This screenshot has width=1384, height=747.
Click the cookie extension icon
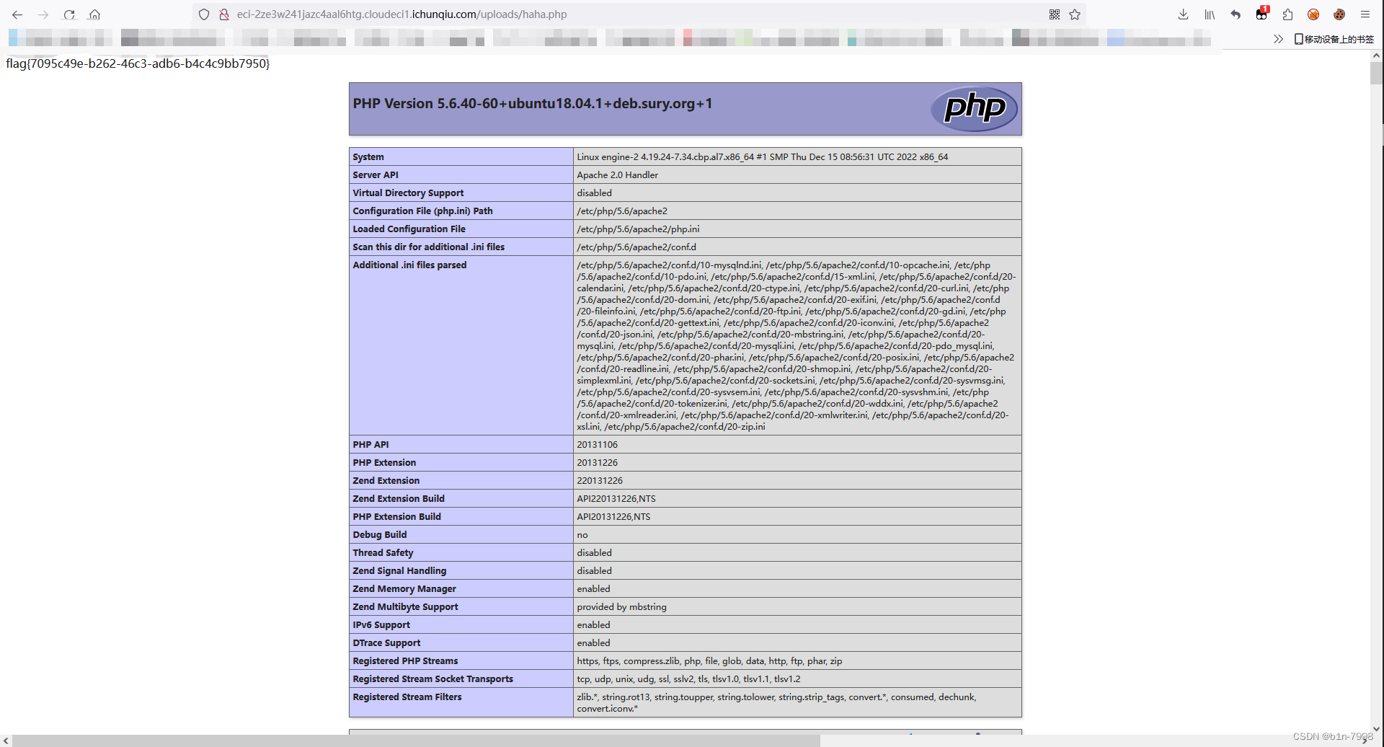(1339, 14)
